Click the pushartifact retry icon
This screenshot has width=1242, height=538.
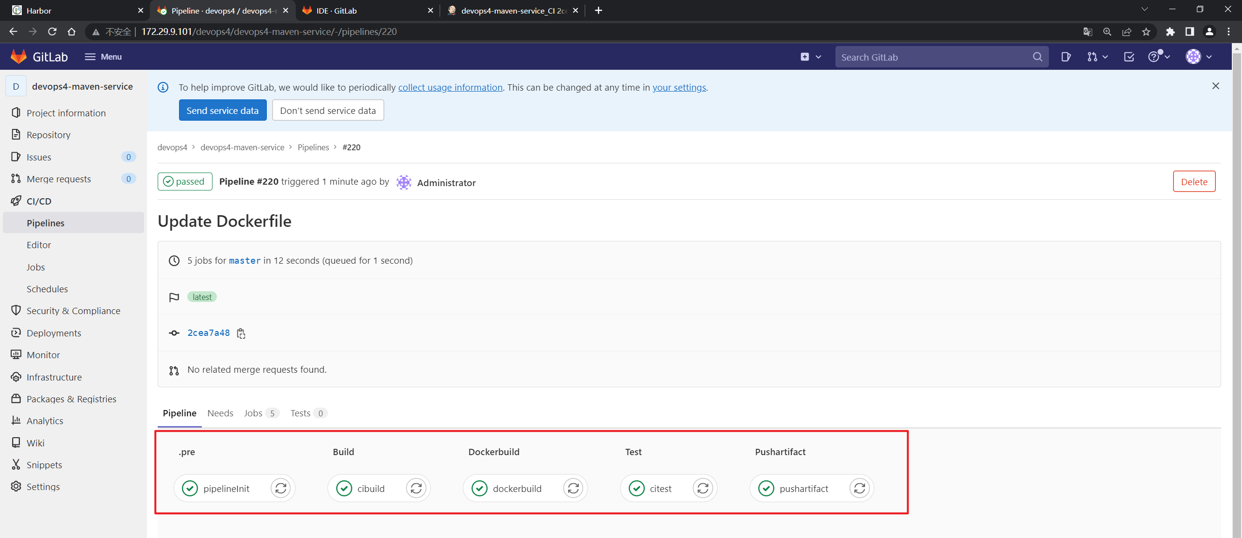[x=860, y=488]
